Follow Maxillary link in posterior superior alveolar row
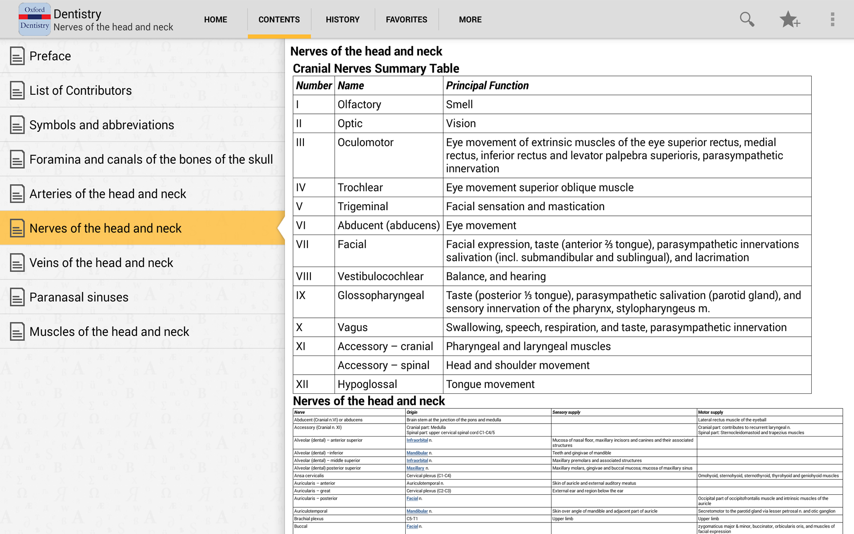This screenshot has height=534, width=854. click(415, 468)
